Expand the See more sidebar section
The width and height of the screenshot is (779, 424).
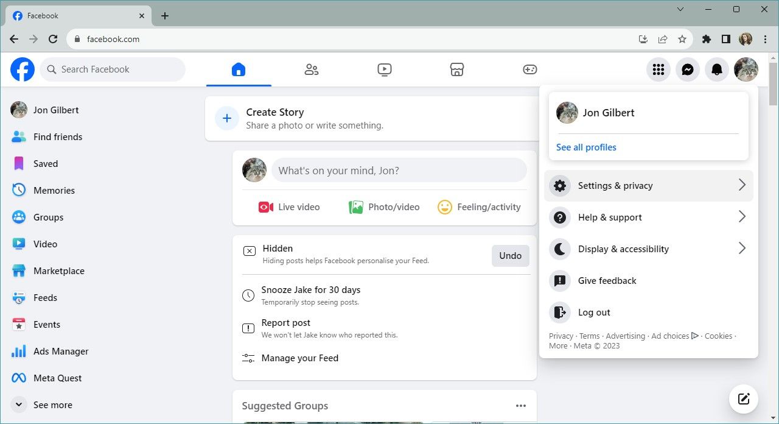[x=52, y=405]
